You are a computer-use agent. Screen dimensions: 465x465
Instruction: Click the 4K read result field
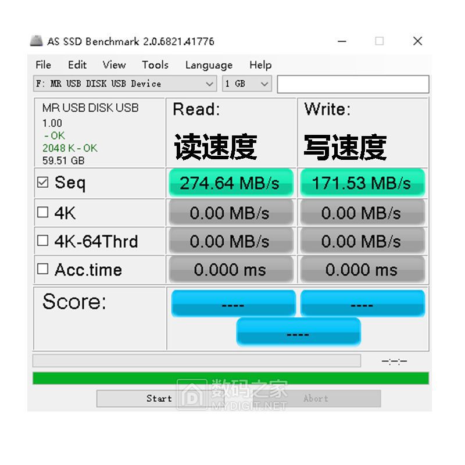(x=231, y=213)
